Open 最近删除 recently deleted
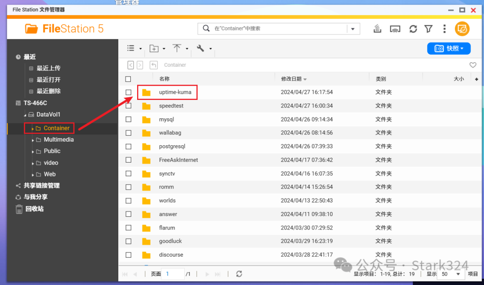The width and height of the screenshot is (484, 285). [48, 91]
